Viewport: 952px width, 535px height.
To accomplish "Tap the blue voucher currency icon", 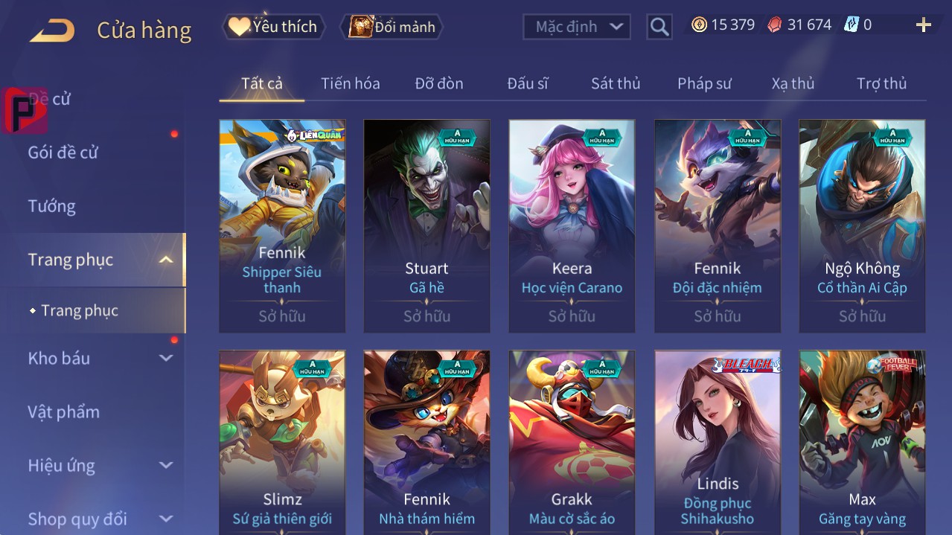I will pos(851,25).
